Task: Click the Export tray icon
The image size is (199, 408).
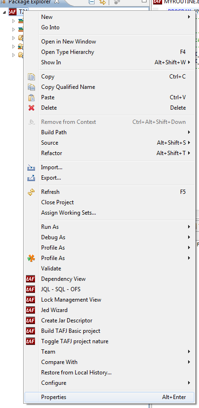Action: [x=31, y=178]
